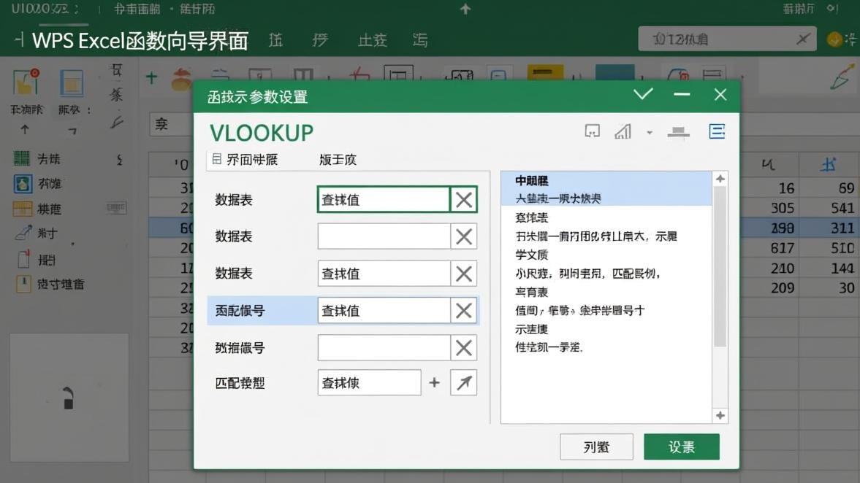
Task: Click the gray scrollbar thumb in description list
Action: (x=720, y=267)
